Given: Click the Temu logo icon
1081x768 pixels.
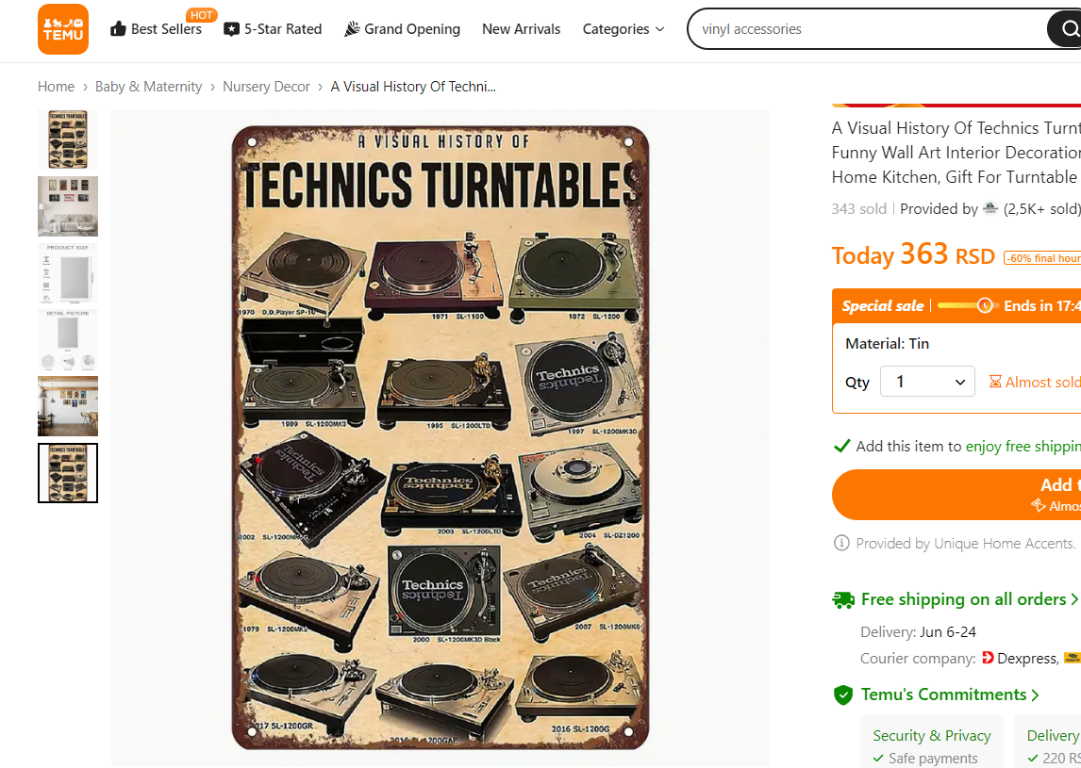Looking at the screenshot, I should (63, 29).
